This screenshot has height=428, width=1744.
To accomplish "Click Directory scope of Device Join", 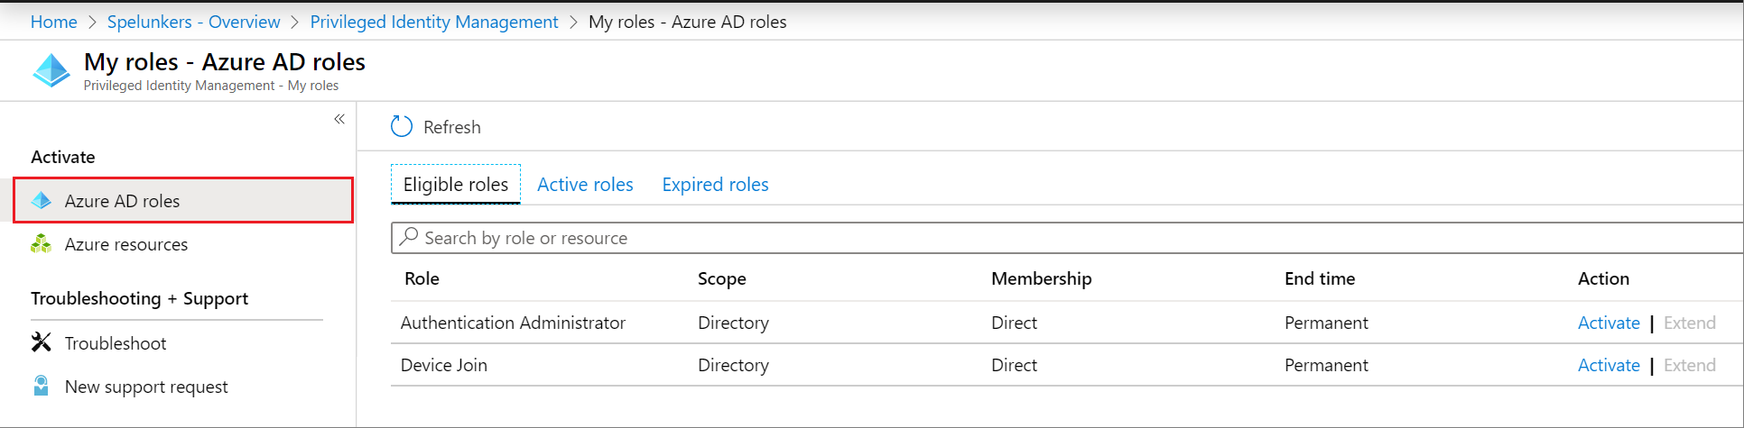I will [x=733, y=365].
